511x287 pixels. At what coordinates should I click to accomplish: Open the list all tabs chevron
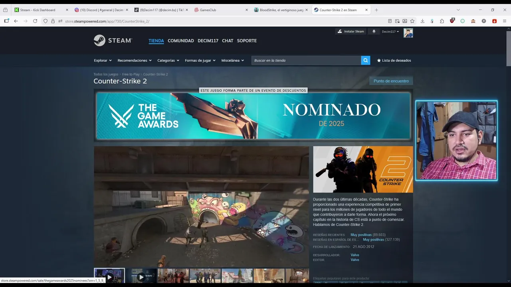(458, 10)
